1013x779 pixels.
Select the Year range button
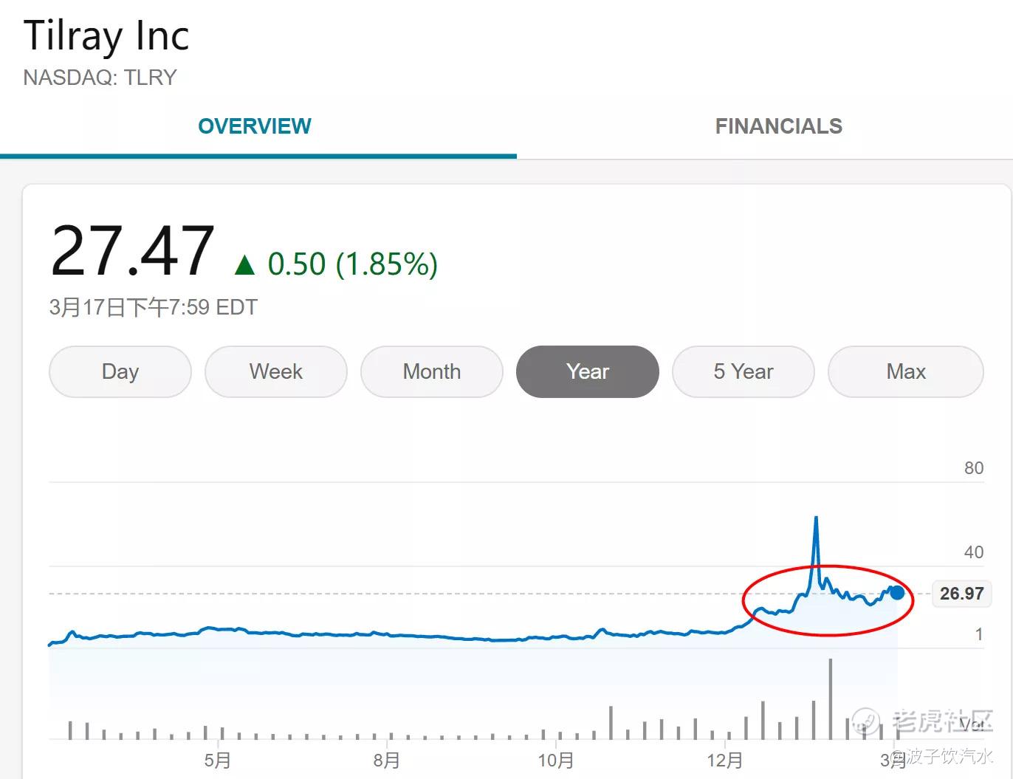[x=588, y=371]
